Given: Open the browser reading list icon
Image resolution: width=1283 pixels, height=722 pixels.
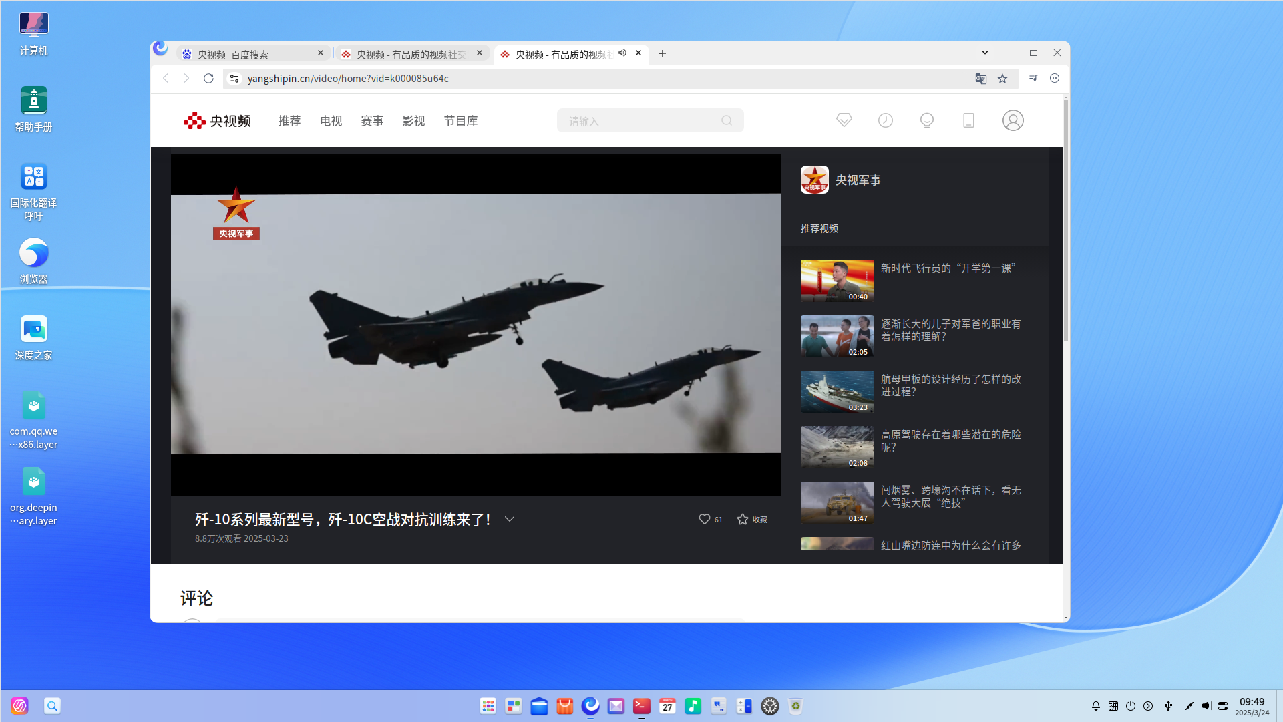Looking at the screenshot, I should click(1033, 79).
